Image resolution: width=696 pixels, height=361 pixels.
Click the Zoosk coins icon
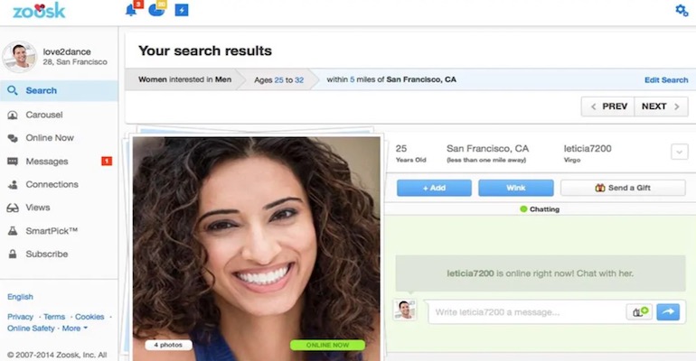tap(157, 11)
